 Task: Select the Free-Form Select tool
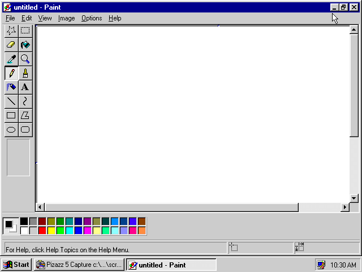tap(11, 31)
